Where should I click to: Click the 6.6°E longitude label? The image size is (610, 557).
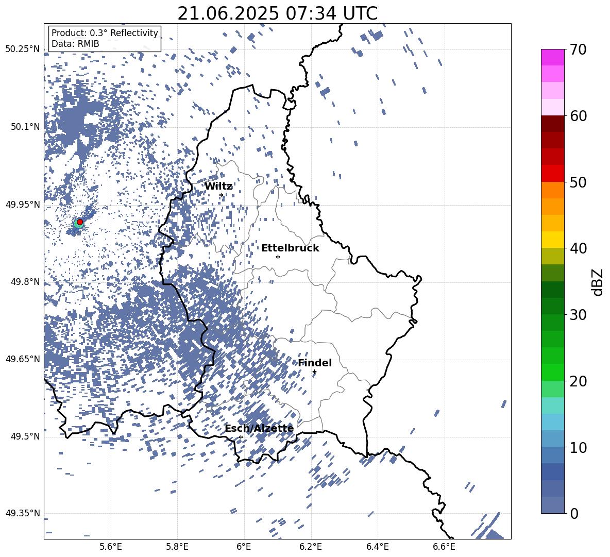click(x=444, y=547)
